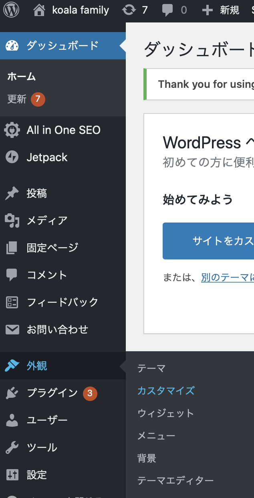Select ウィジェット in the flyout
Image resolution: width=254 pixels, height=498 pixels.
pos(166,413)
